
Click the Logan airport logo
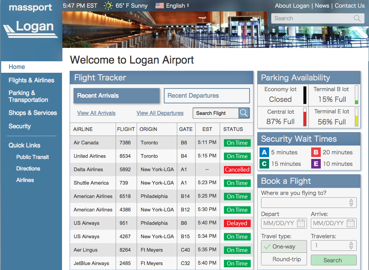coord(31,29)
